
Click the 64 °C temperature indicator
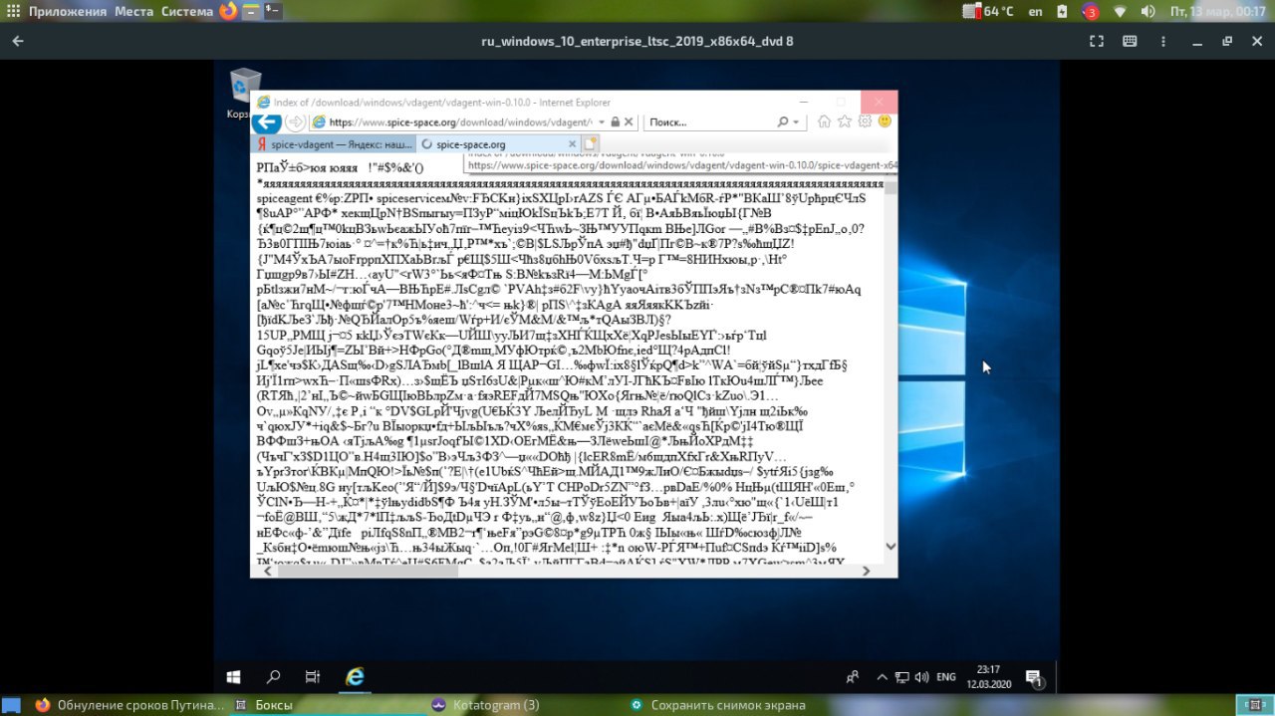pyautogui.click(x=989, y=12)
